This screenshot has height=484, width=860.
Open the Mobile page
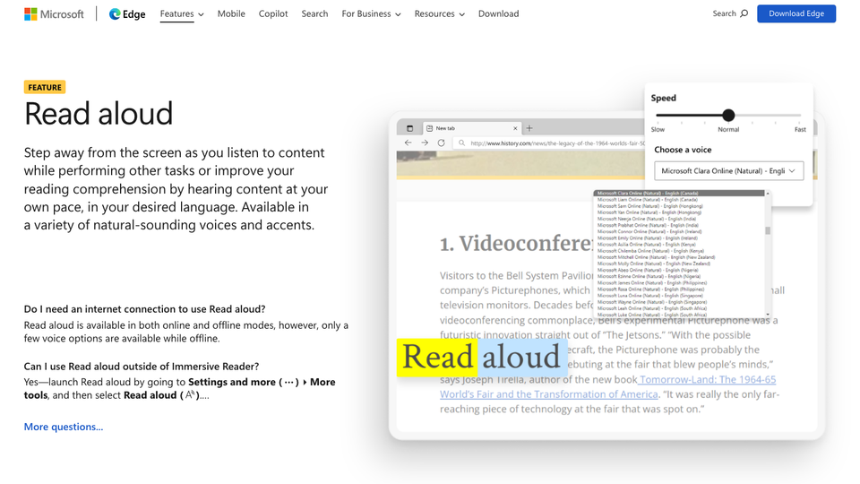point(231,13)
